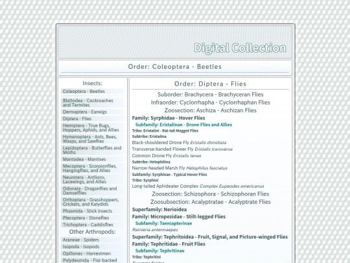
Task: Open Subfamily: Tephritinae link
Action: coord(160,251)
